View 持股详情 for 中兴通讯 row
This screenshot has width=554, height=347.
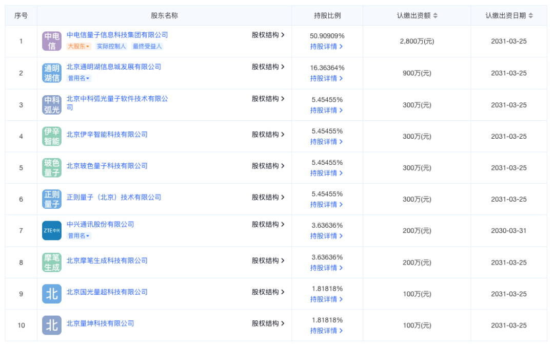(326, 236)
